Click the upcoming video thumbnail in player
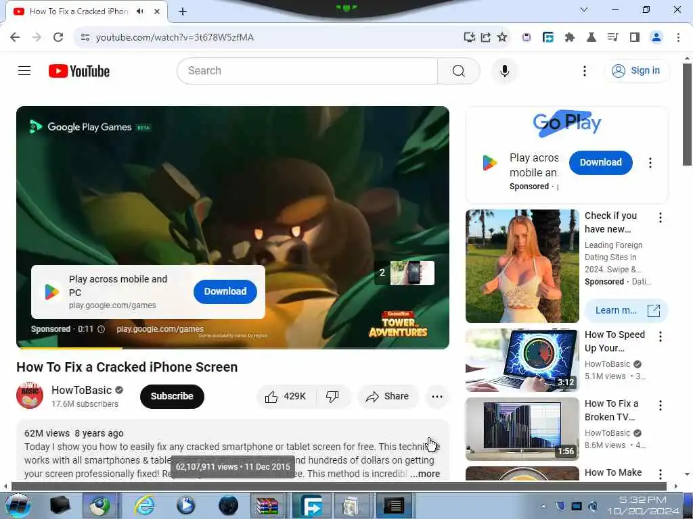Image resolution: width=693 pixels, height=519 pixels. point(412,273)
